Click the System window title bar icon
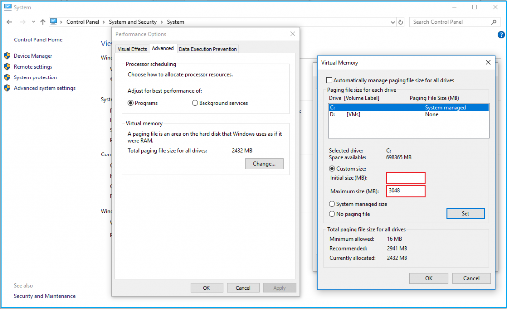507x309 pixels. click(x=7, y=7)
